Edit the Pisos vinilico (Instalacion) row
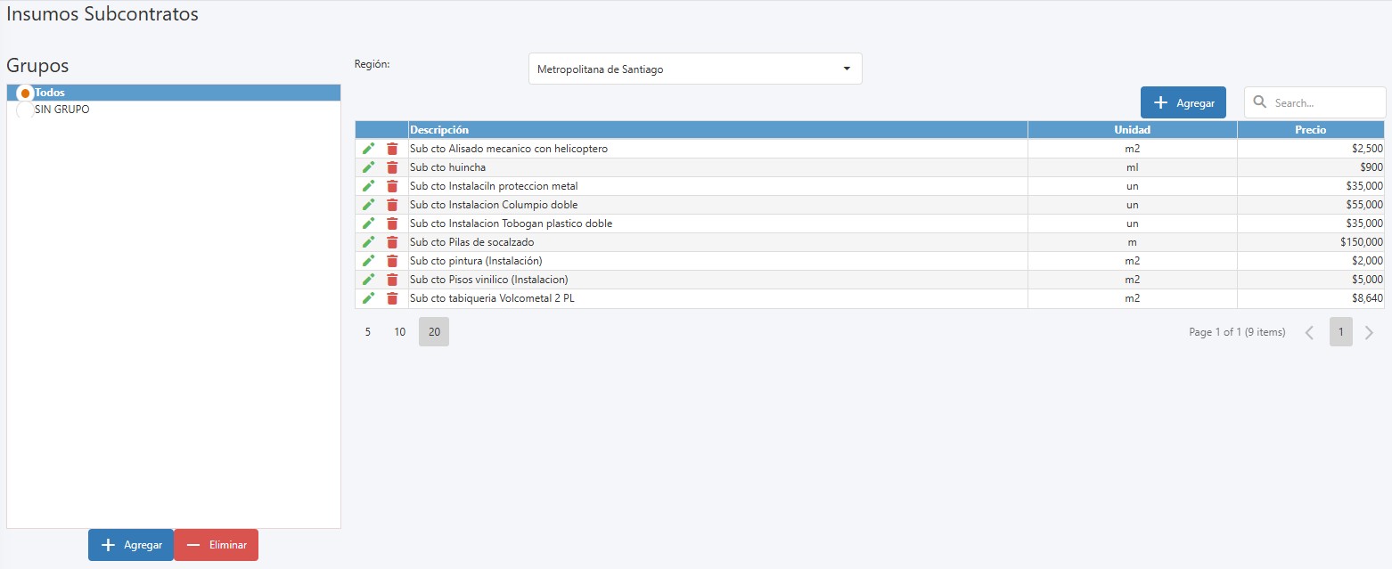The width and height of the screenshot is (1392, 569). tap(368, 280)
